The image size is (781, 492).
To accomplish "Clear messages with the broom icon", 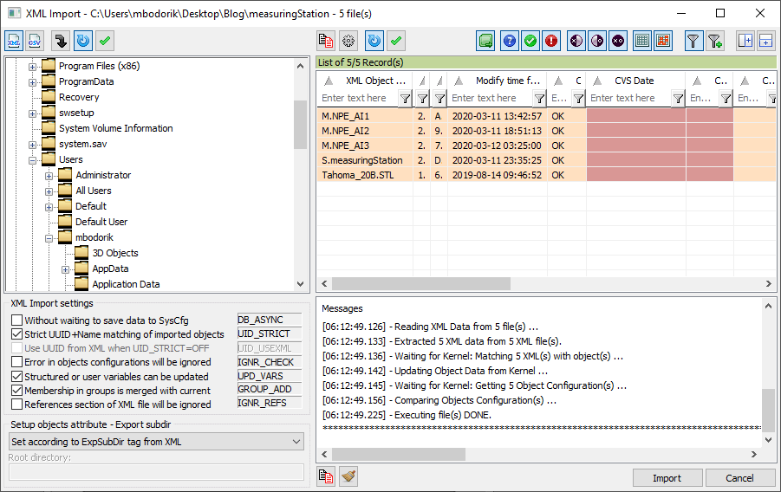I will pyautogui.click(x=348, y=476).
